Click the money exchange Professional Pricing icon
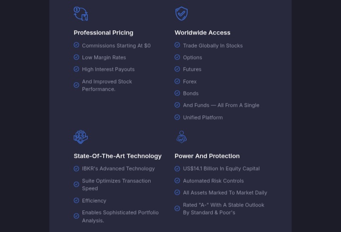Image resolution: width=341 pixels, height=232 pixels. click(x=81, y=14)
